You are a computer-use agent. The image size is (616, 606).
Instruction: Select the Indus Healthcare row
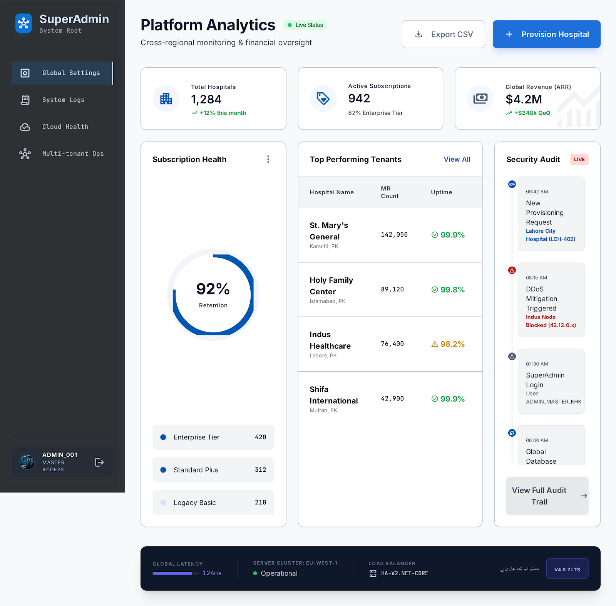tap(390, 344)
